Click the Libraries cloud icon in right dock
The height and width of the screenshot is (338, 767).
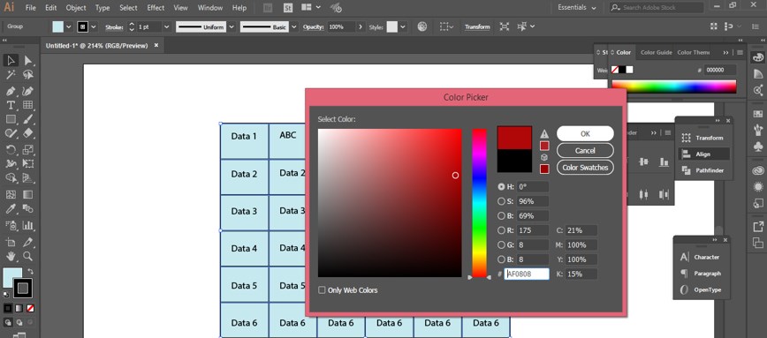click(758, 171)
